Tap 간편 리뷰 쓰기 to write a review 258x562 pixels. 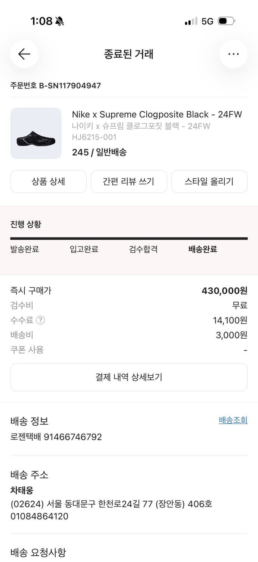coord(129,181)
